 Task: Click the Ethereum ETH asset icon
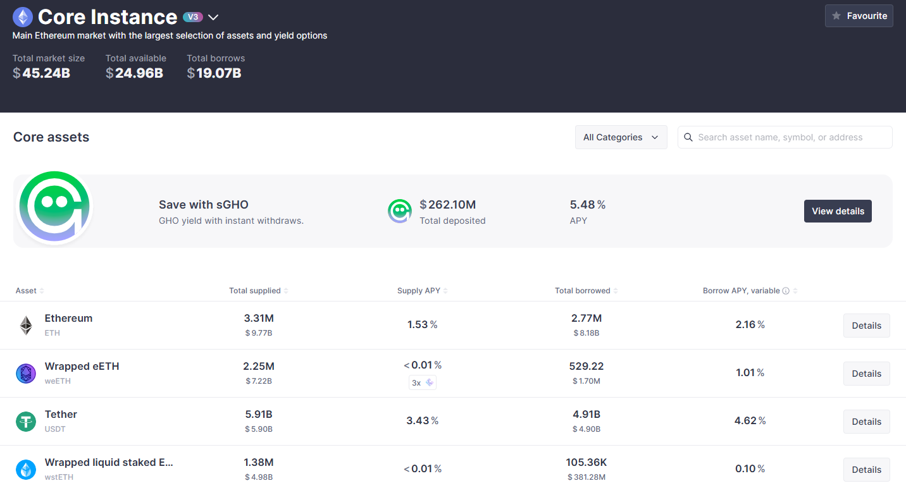click(26, 326)
